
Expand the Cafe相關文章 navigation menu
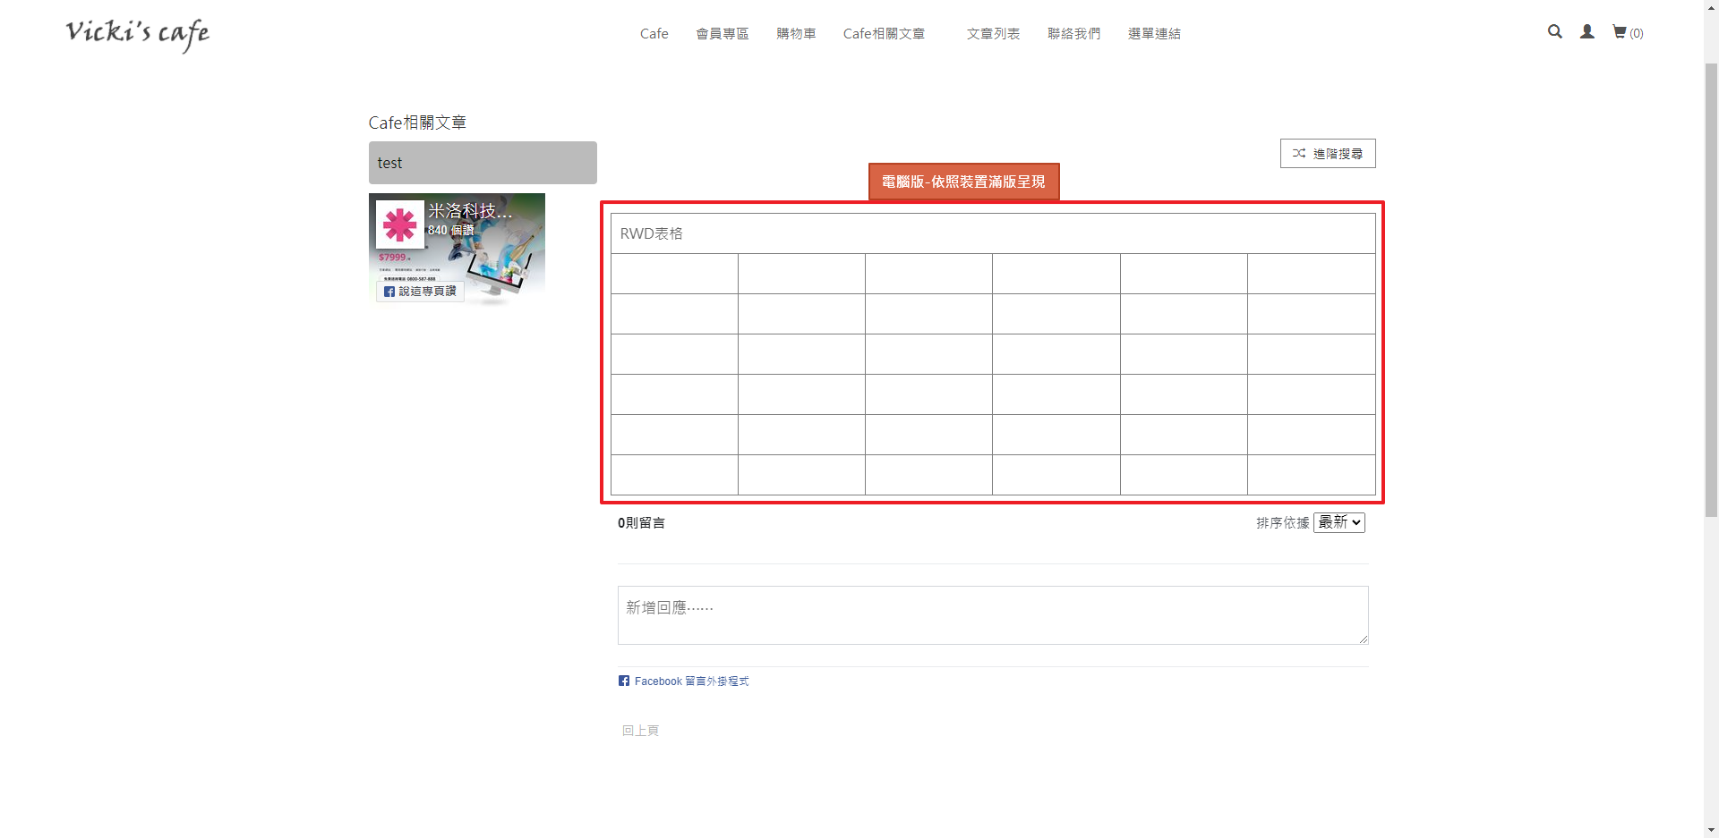[x=884, y=34]
